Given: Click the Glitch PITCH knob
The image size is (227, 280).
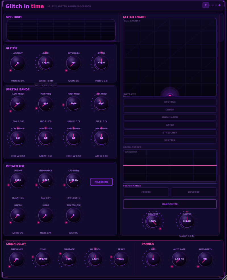Looking at the screenshot, I should point(101,63).
